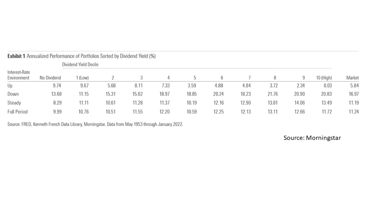The image size is (366, 206).
Task: Select the FRED source footnote text
Action: click(95, 124)
